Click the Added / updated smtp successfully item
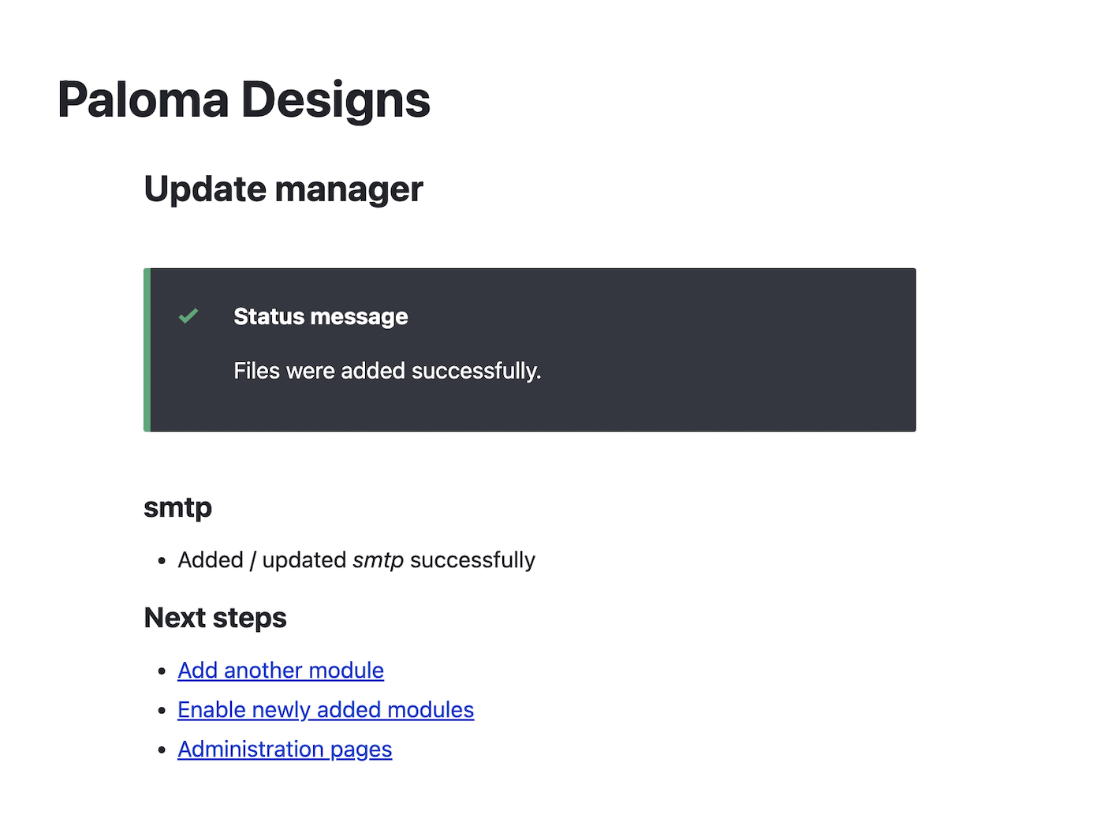The image size is (1104, 830). point(356,559)
